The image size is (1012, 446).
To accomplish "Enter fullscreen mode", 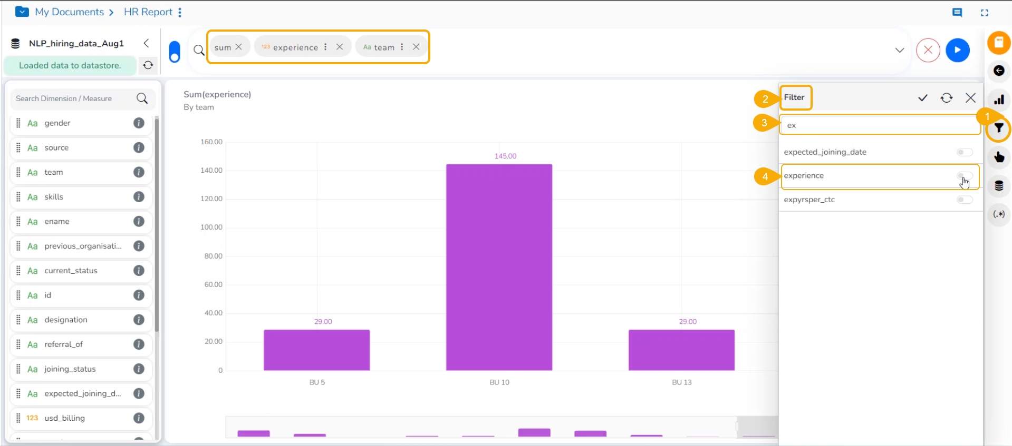I will tap(985, 13).
